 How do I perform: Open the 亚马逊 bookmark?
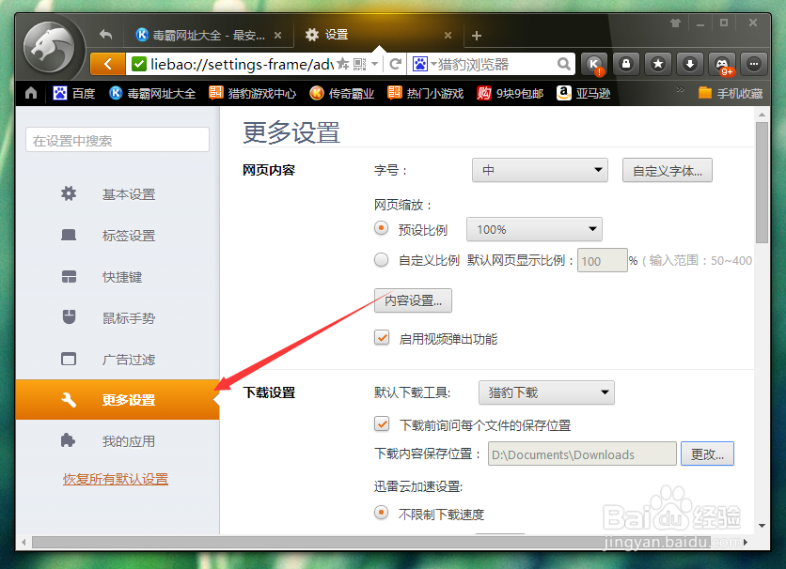[x=584, y=93]
